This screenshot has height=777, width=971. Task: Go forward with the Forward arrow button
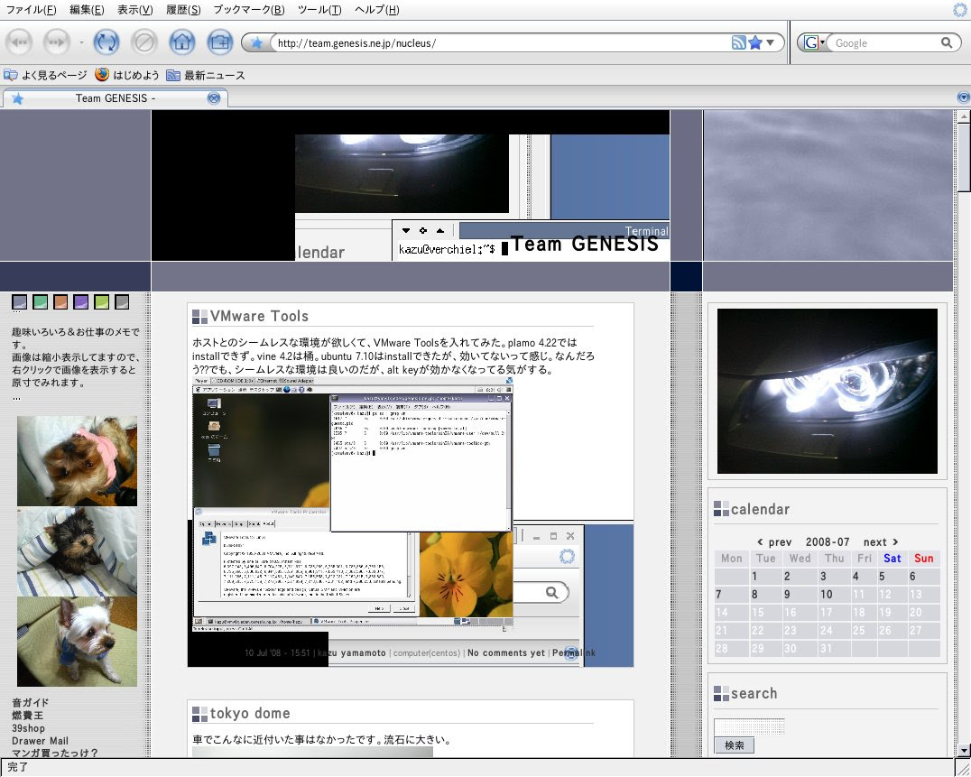tap(56, 42)
